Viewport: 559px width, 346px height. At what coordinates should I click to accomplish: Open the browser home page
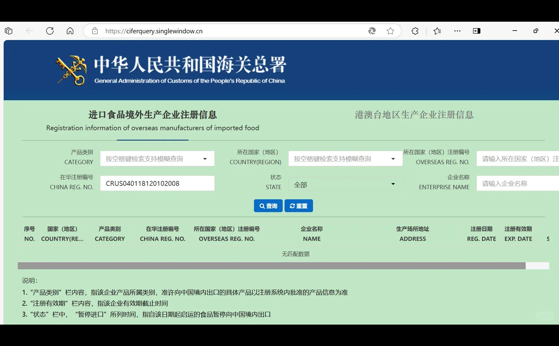tap(70, 31)
